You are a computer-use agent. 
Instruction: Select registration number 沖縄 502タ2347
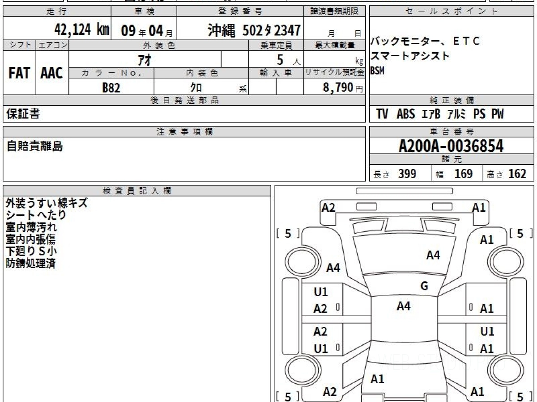pos(254,30)
